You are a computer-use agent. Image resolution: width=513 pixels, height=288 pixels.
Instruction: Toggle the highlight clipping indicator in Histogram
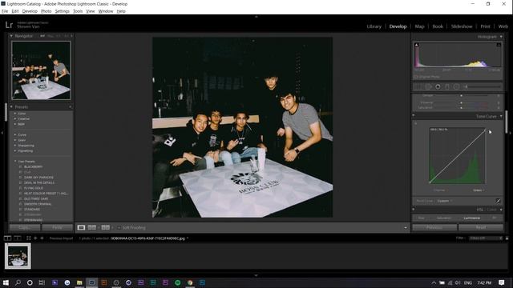point(499,45)
